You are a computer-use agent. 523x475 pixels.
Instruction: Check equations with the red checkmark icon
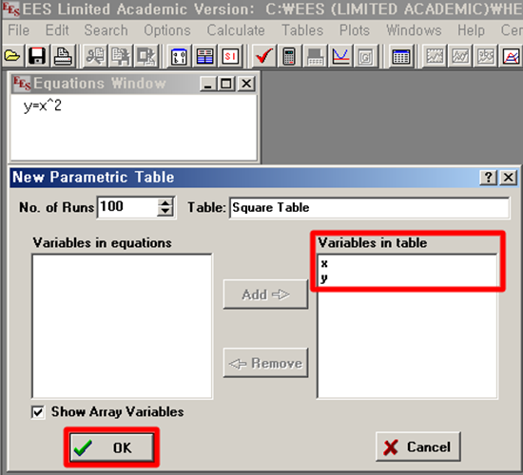[263, 56]
